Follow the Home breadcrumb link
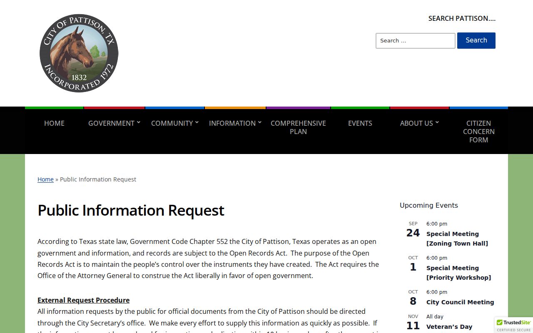This screenshot has height=333, width=533. pos(45,179)
